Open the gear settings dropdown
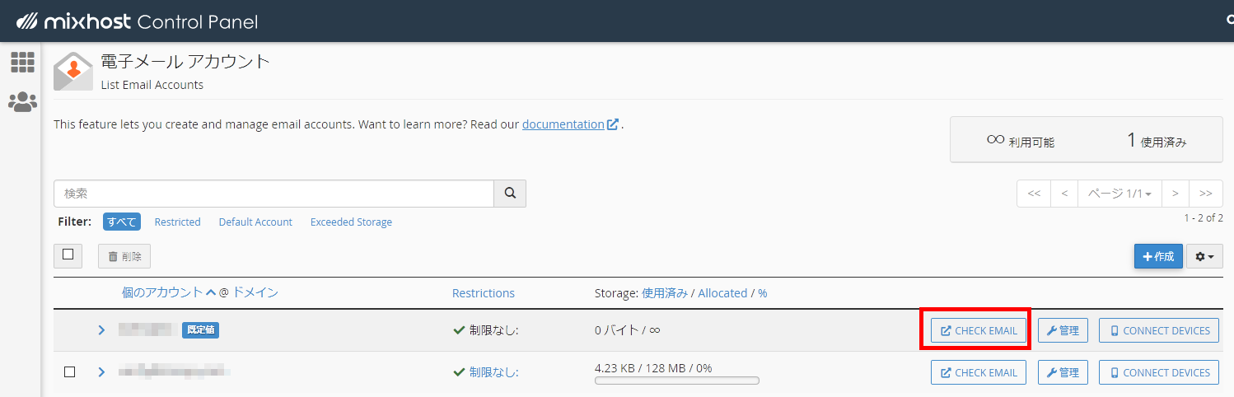The width and height of the screenshot is (1234, 397). [x=1204, y=256]
